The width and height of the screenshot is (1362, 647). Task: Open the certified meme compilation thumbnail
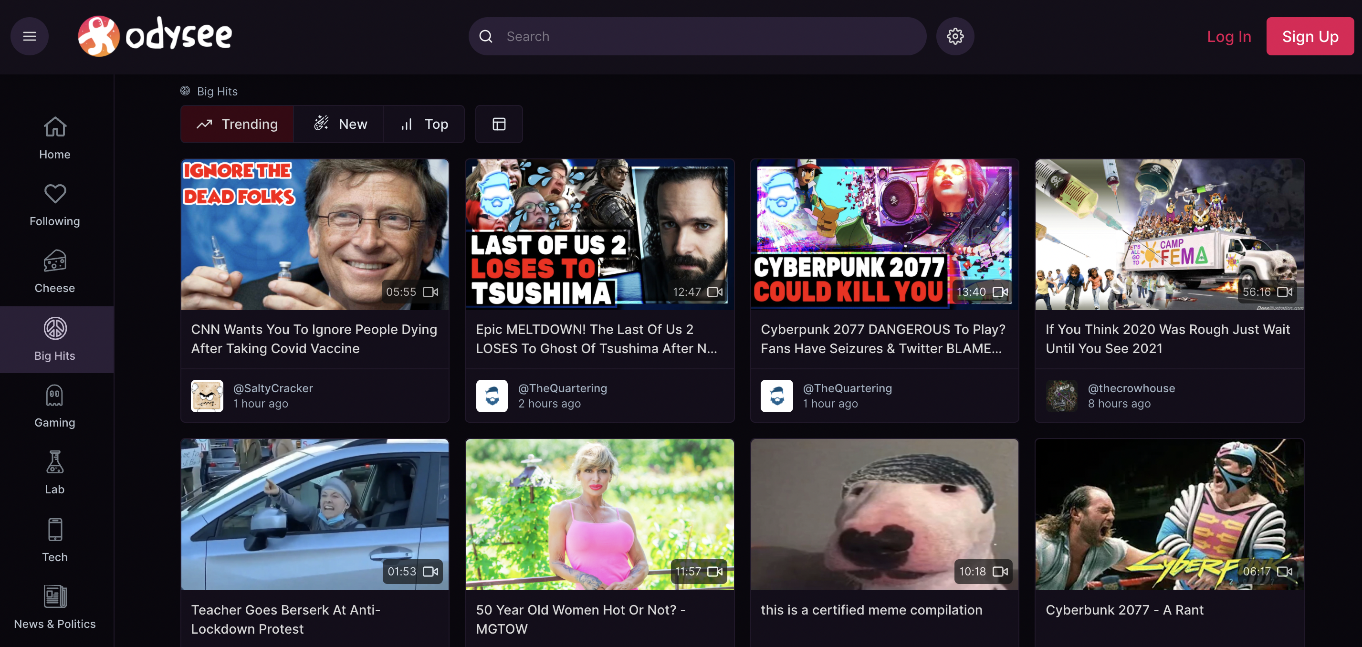(885, 514)
